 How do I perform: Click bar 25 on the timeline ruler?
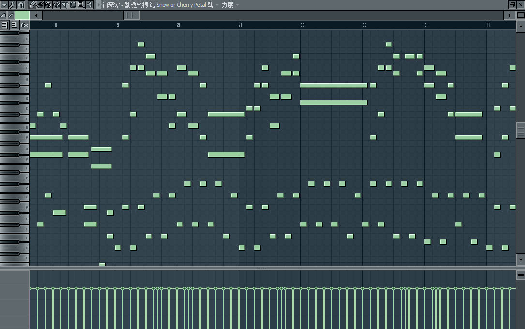[x=489, y=25]
